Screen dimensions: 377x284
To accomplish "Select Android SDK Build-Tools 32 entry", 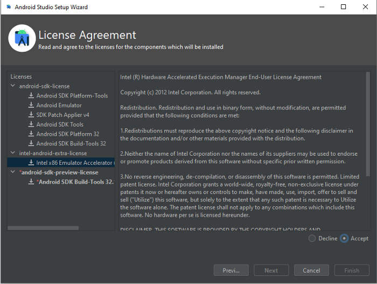I will [71, 143].
